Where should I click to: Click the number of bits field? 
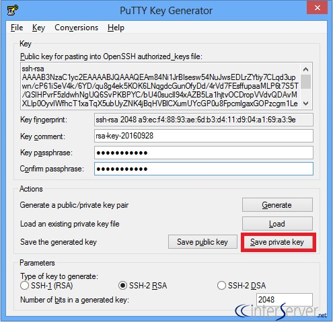pyautogui.click(x=285, y=300)
